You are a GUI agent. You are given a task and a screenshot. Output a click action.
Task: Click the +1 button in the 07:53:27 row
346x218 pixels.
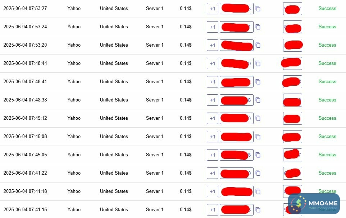[x=213, y=9]
